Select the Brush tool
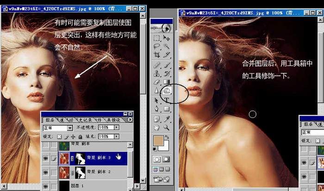324x191 pixels. (167, 65)
